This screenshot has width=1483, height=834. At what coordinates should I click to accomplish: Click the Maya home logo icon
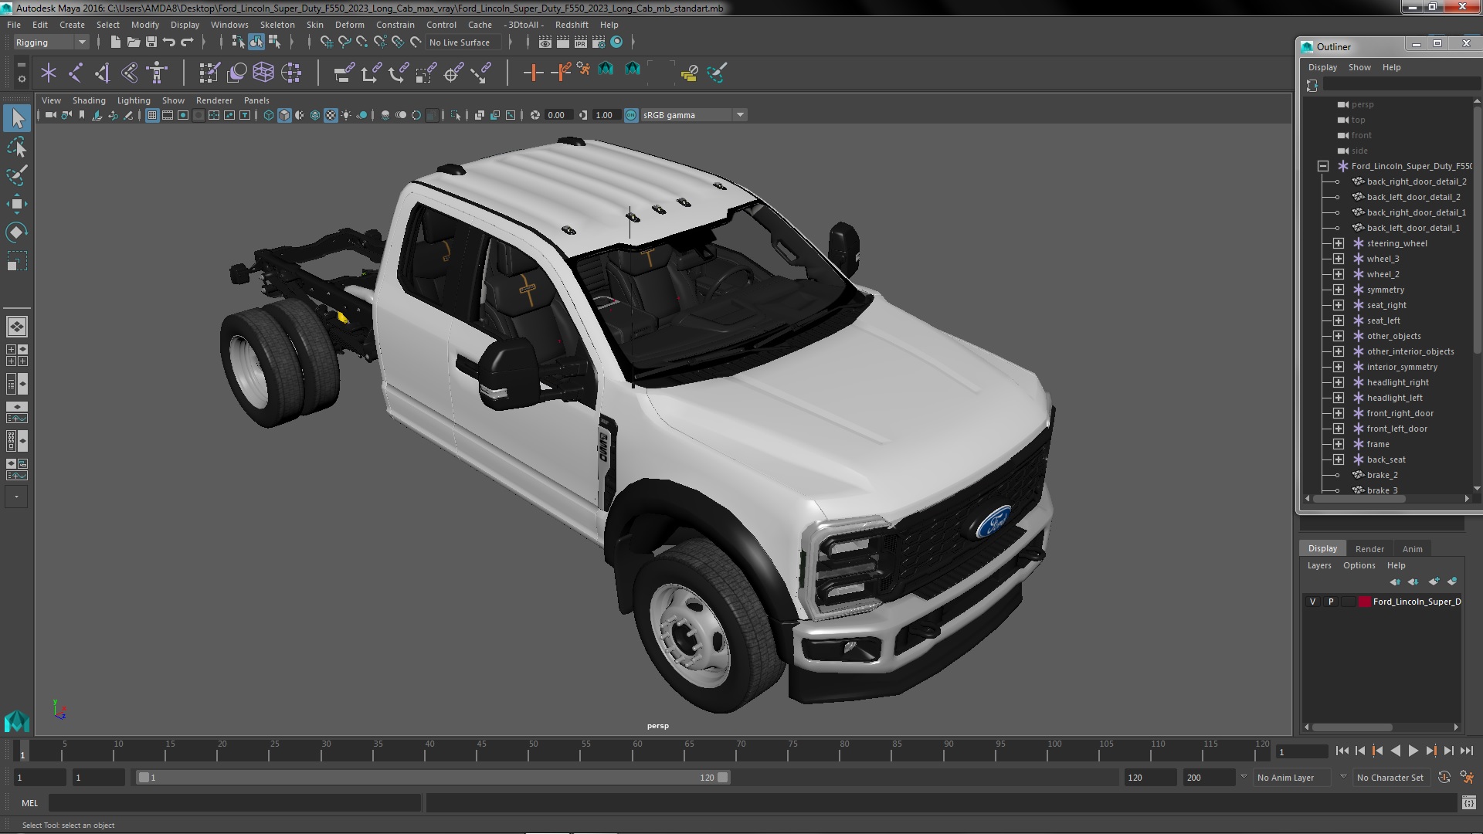[16, 721]
